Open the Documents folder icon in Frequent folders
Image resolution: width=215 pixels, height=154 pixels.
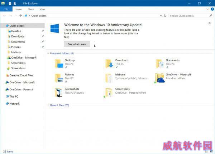point(160,64)
